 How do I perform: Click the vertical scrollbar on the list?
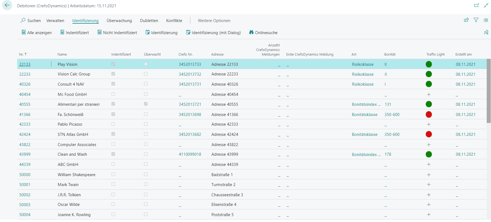[489, 91]
